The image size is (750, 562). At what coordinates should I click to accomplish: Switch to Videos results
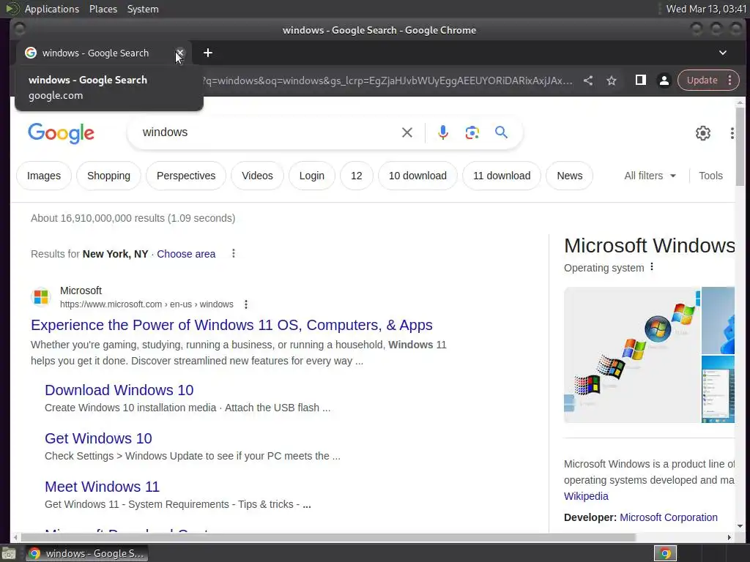coord(257,176)
